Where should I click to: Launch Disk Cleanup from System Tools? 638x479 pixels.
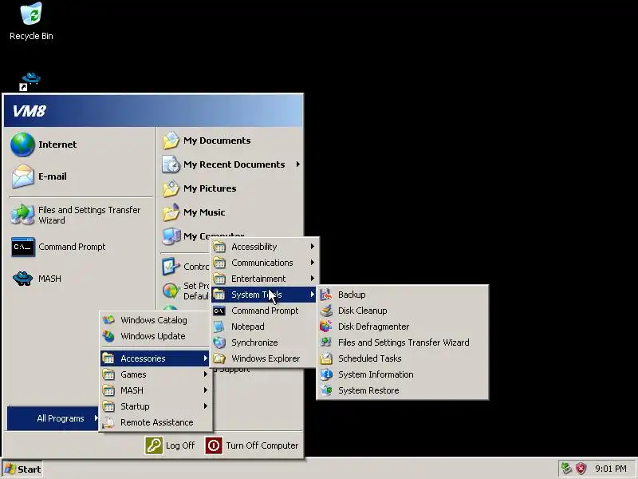(x=402, y=311)
